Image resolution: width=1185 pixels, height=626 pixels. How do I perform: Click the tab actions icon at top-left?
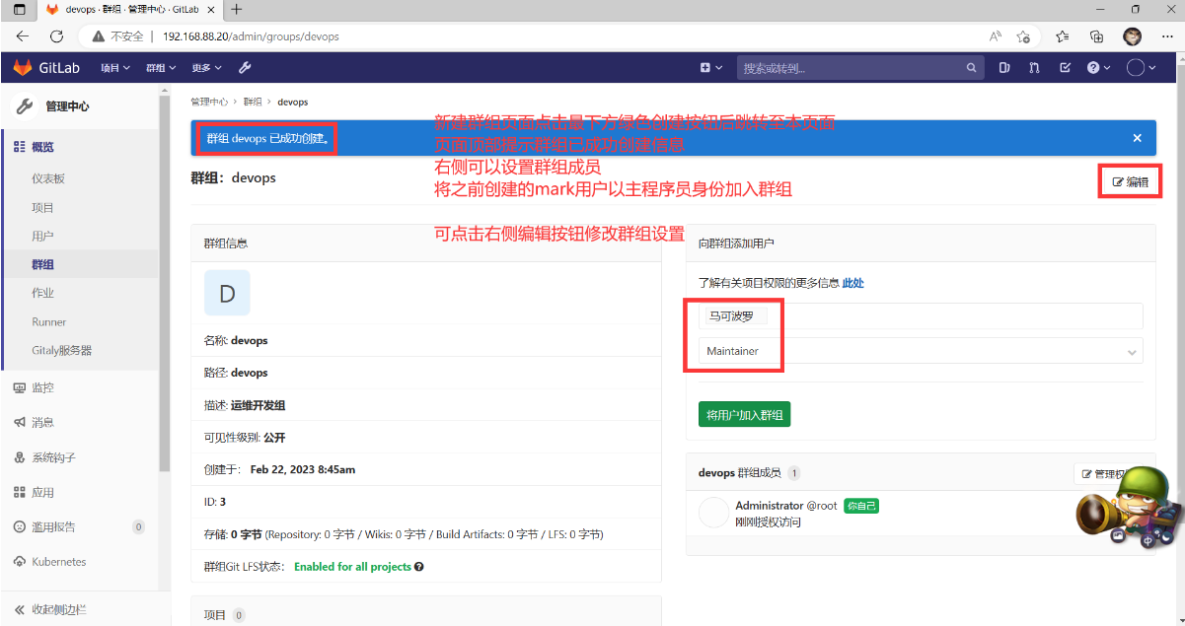point(19,10)
